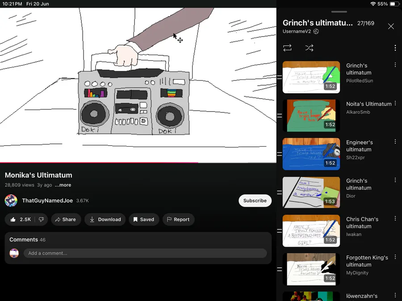
Task: Tap the 28,809 views count
Action: (20, 185)
